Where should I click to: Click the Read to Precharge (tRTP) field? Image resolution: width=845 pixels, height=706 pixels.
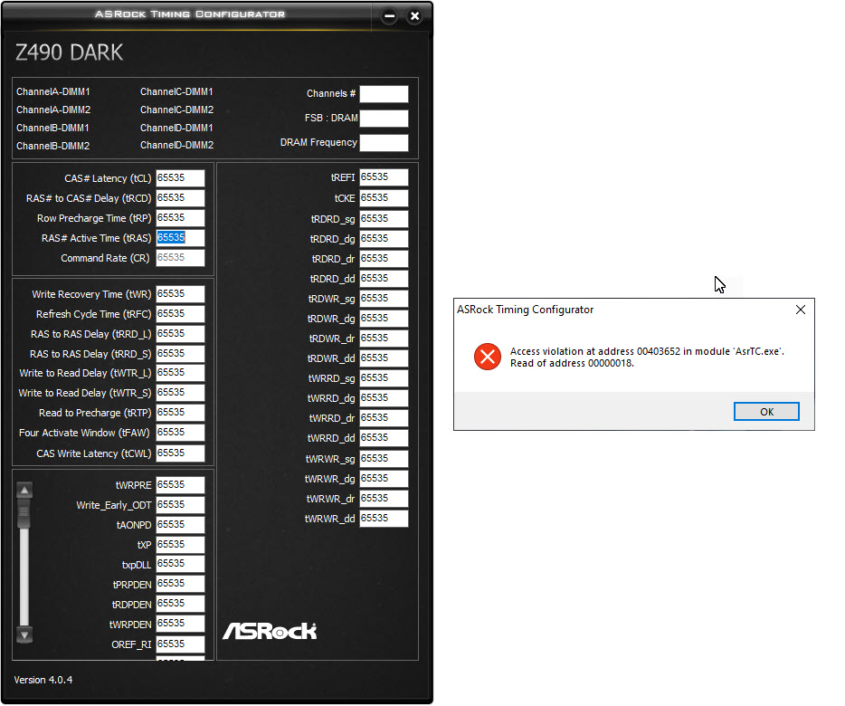pos(181,413)
